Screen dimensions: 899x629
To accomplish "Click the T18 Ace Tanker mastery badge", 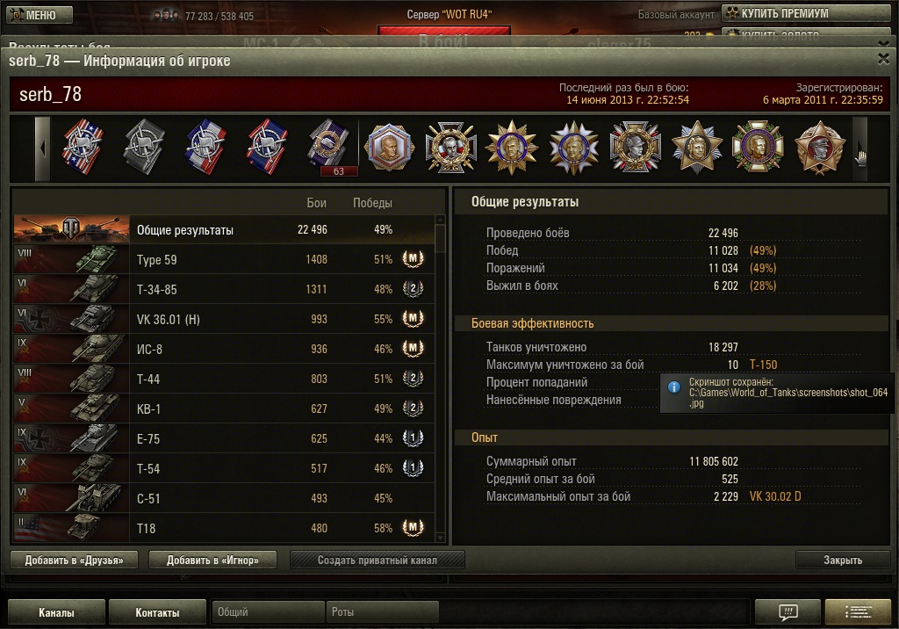I will (x=413, y=527).
